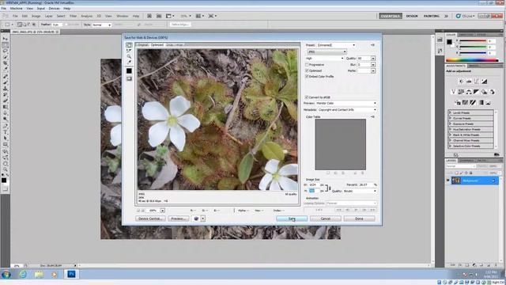Select the Zoom tool in Photoshop toolbox
This screenshot has width=506, height=285.
pos(6,169)
